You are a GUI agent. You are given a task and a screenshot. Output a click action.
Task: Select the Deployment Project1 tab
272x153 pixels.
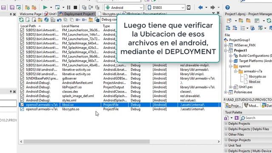[x=77, y=14]
